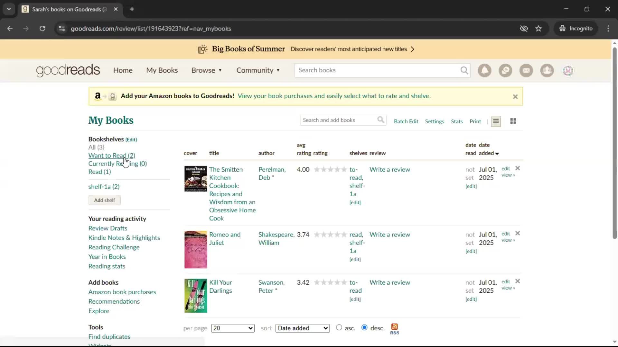Screen dimensions: 618x347
Task: Open Chrome three-dot menu
Action: point(608,29)
